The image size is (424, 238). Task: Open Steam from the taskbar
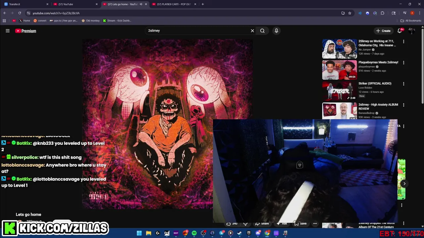click(239, 233)
